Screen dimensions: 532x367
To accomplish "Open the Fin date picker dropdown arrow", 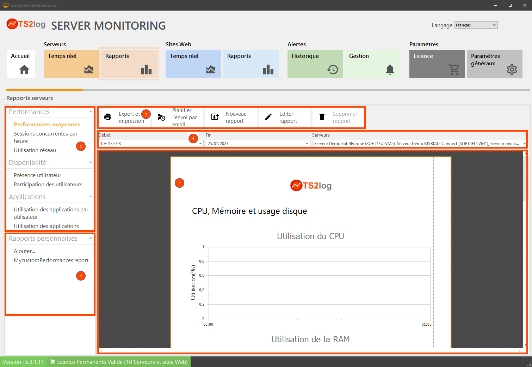I will click(x=307, y=144).
